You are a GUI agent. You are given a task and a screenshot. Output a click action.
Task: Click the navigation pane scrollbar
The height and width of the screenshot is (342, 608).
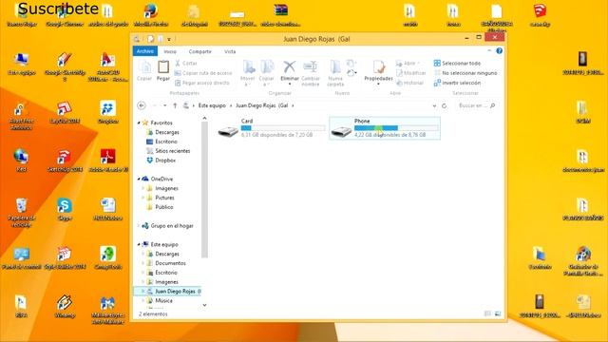tap(205, 190)
